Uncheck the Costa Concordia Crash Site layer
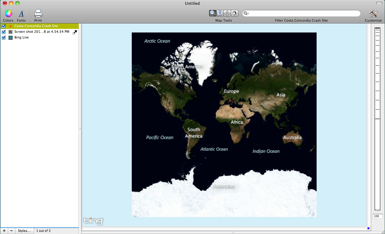 tap(4, 26)
